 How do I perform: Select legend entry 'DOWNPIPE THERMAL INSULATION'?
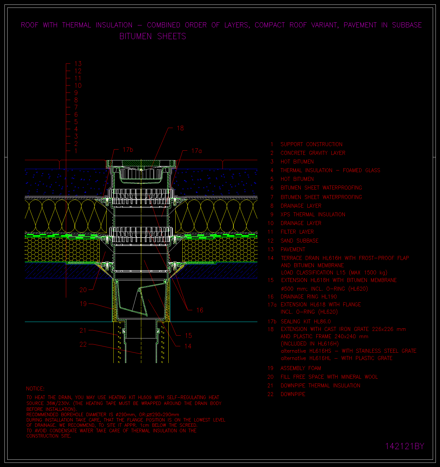[320, 386]
